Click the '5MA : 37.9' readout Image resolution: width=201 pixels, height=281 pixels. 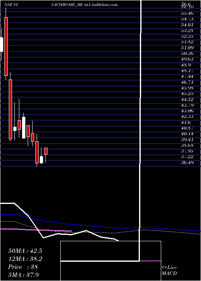[24, 275]
